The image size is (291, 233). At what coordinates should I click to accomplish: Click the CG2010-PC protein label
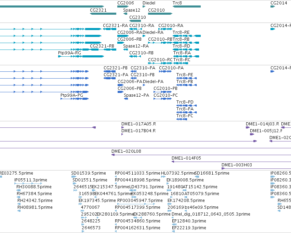pos(166,95)
